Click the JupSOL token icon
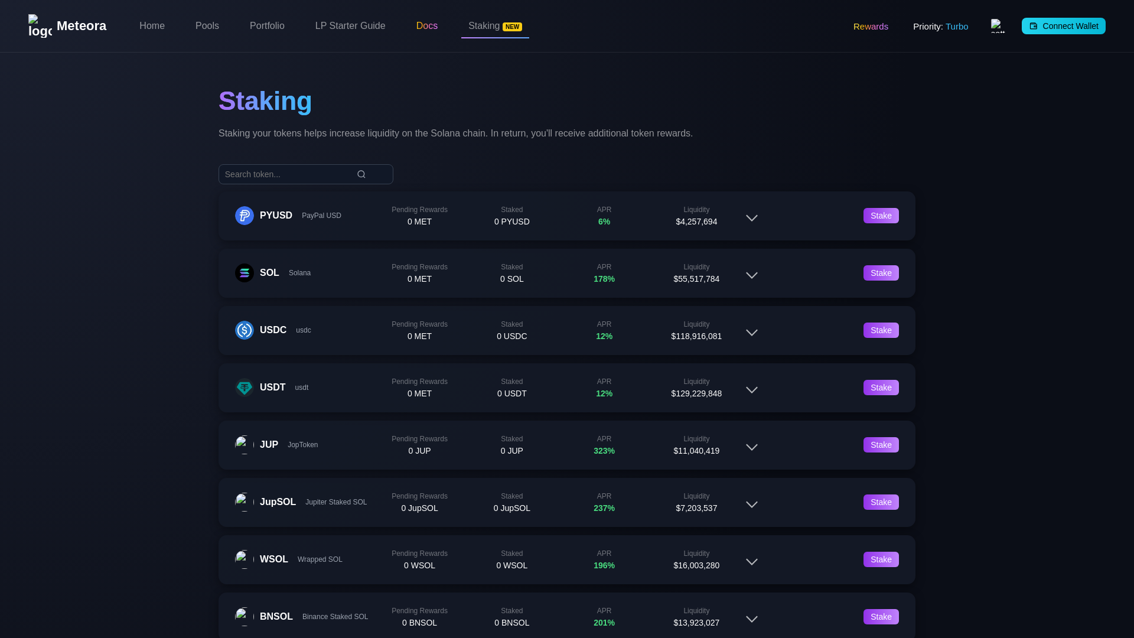The image size is (1134, 638). click(245, 502)
